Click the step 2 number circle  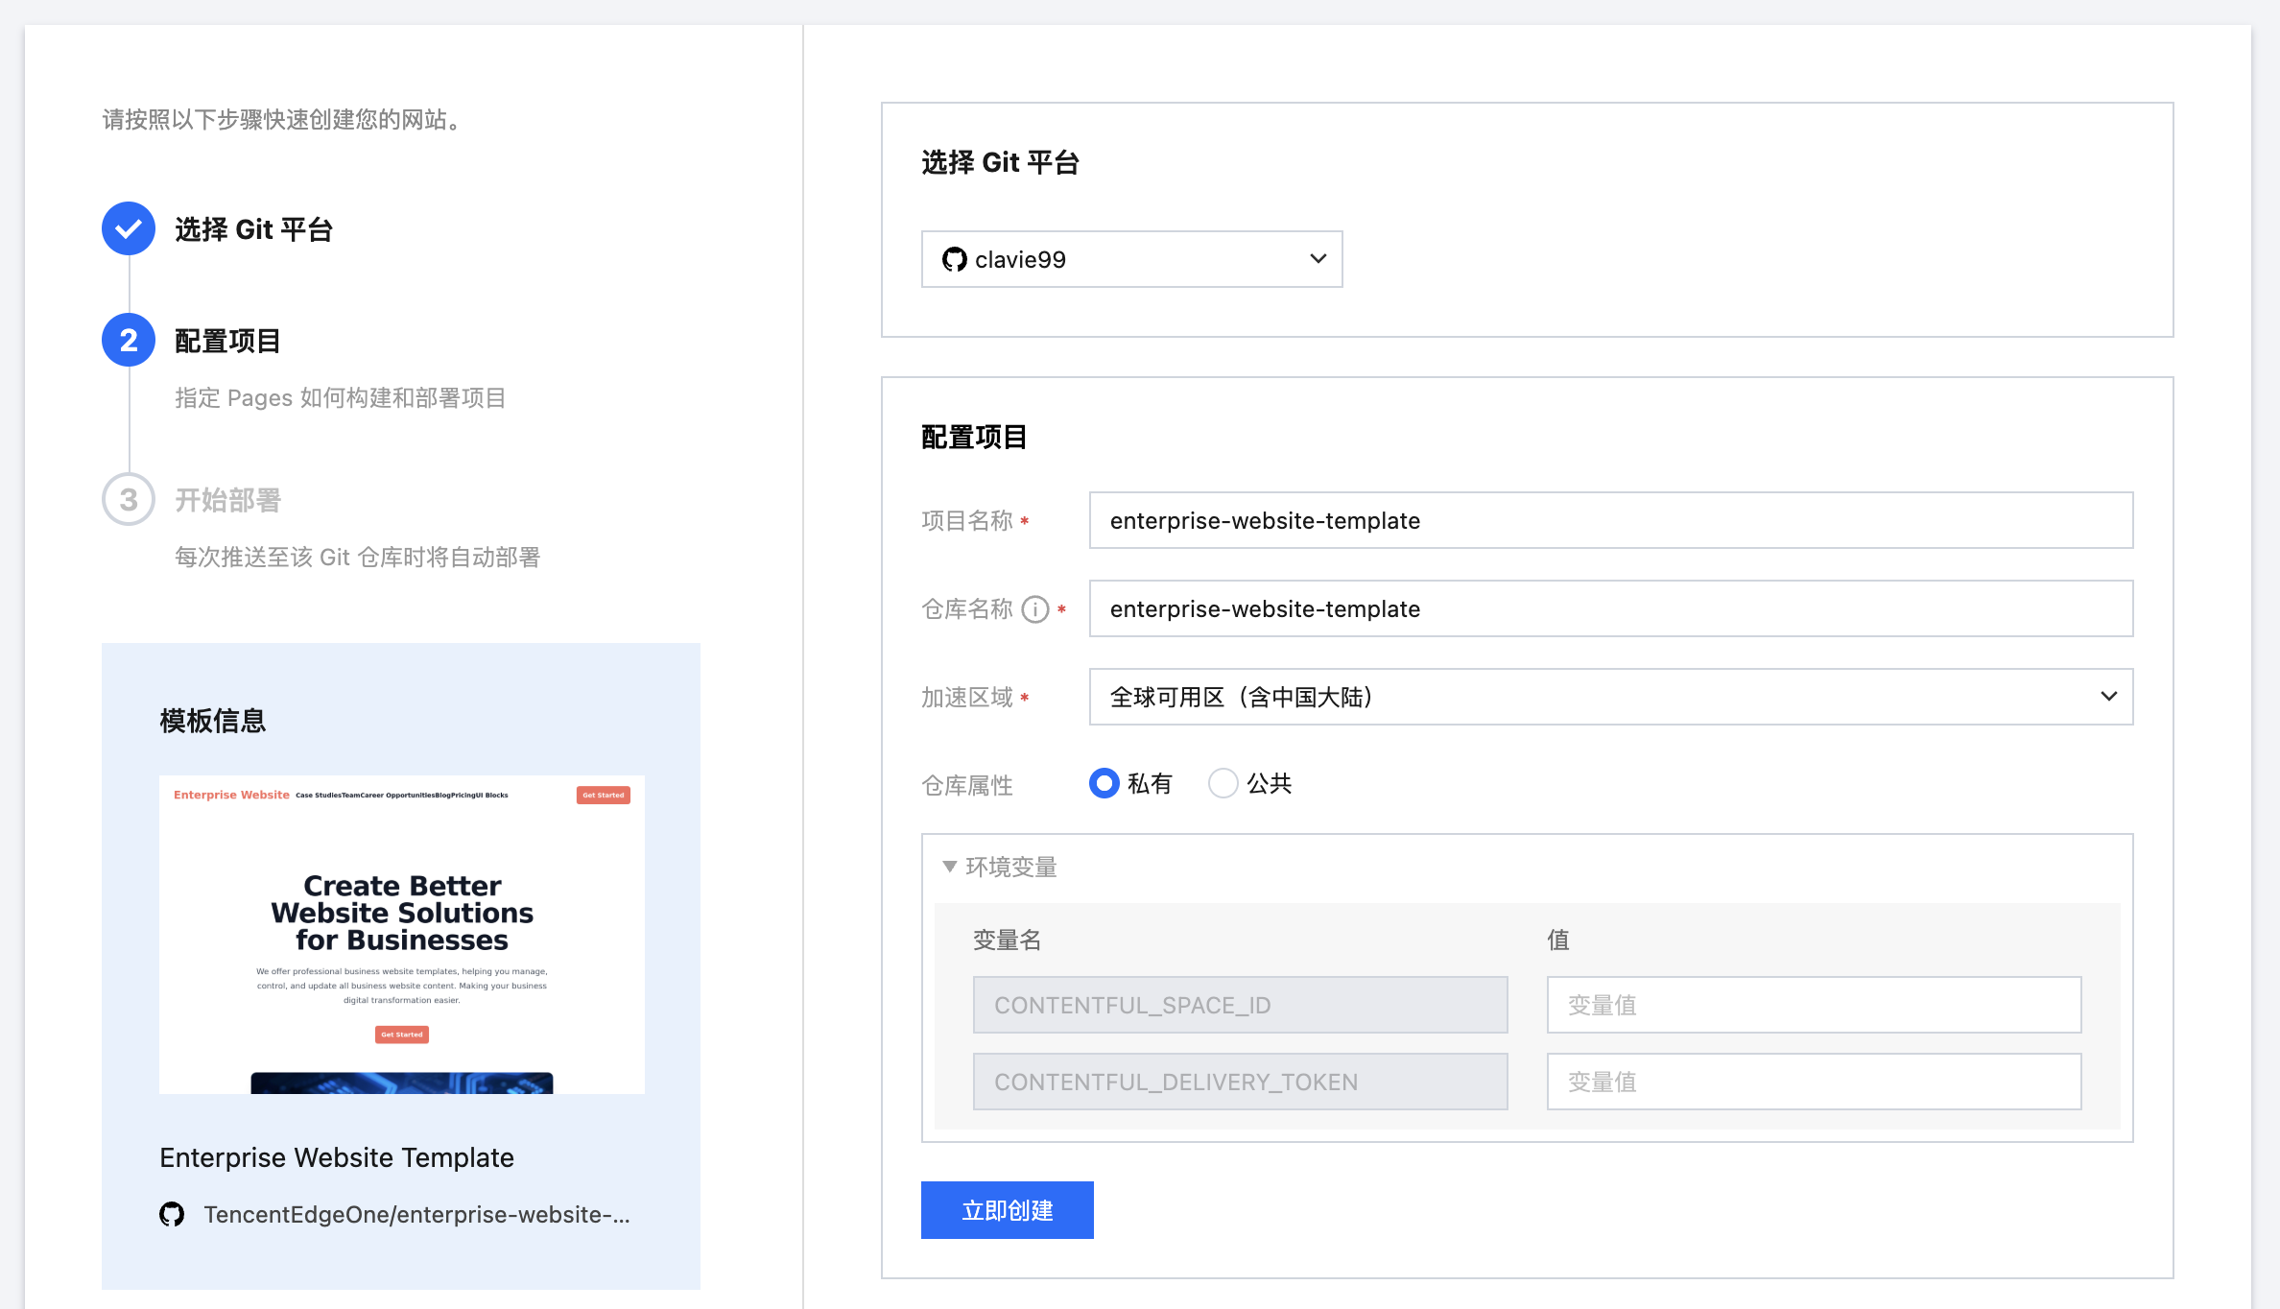pyautogui.click(x=129, y=340)
